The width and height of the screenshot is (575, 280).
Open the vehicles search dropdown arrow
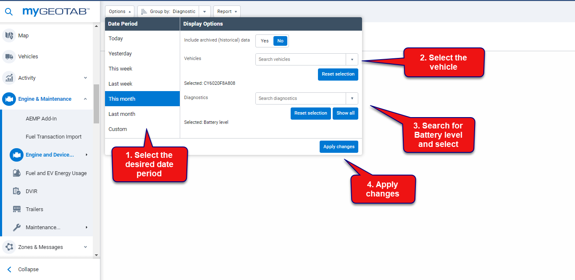tap(352, 59)
